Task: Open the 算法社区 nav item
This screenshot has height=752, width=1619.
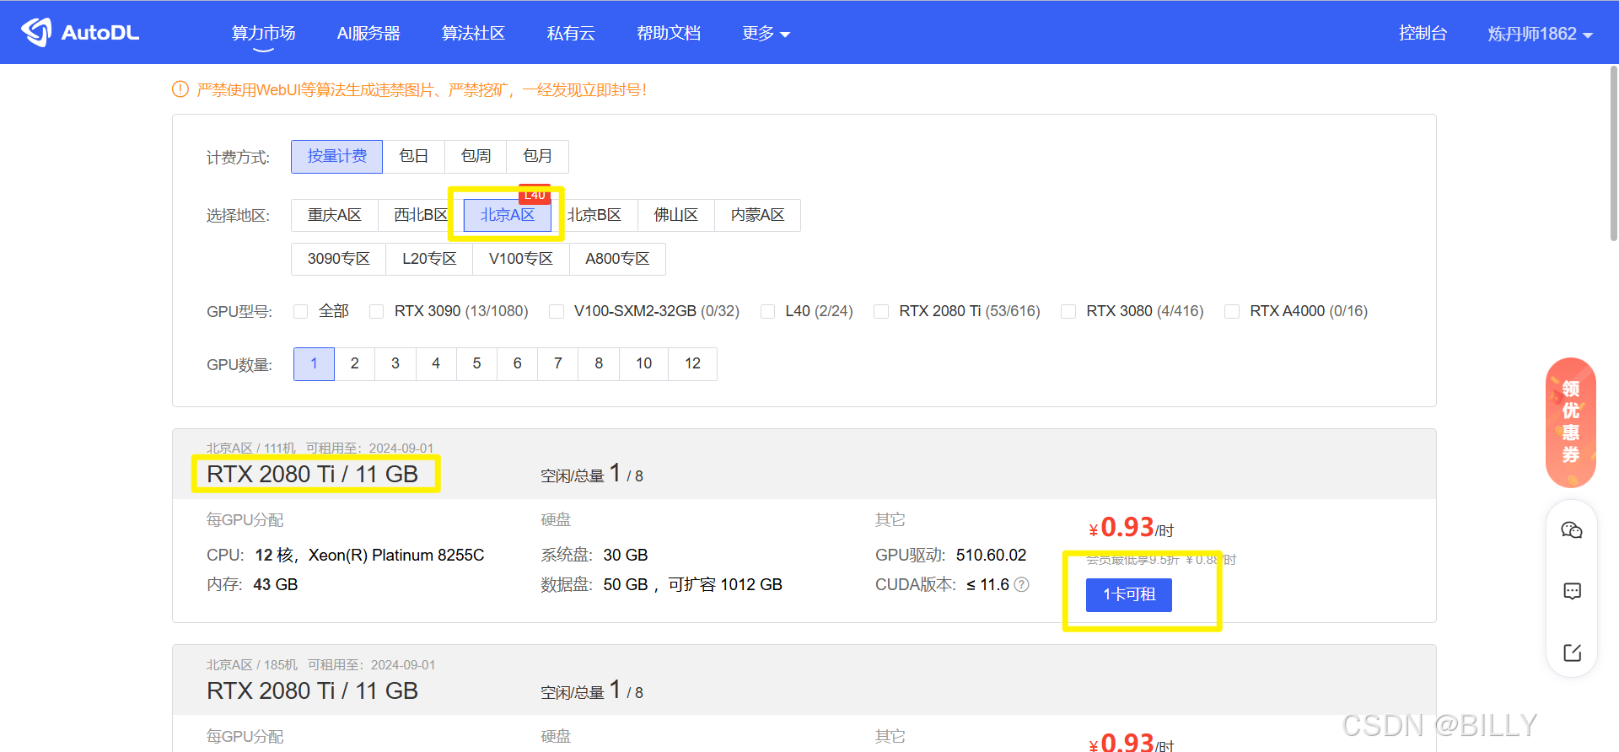Action: [x=473, y=33]
